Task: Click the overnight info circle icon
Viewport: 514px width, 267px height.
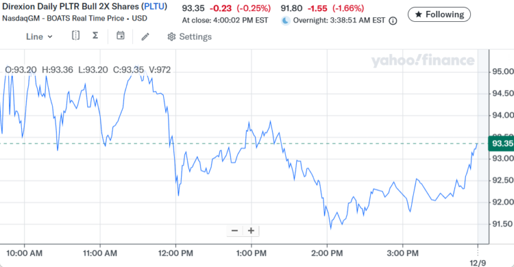Action: [393, 21]
